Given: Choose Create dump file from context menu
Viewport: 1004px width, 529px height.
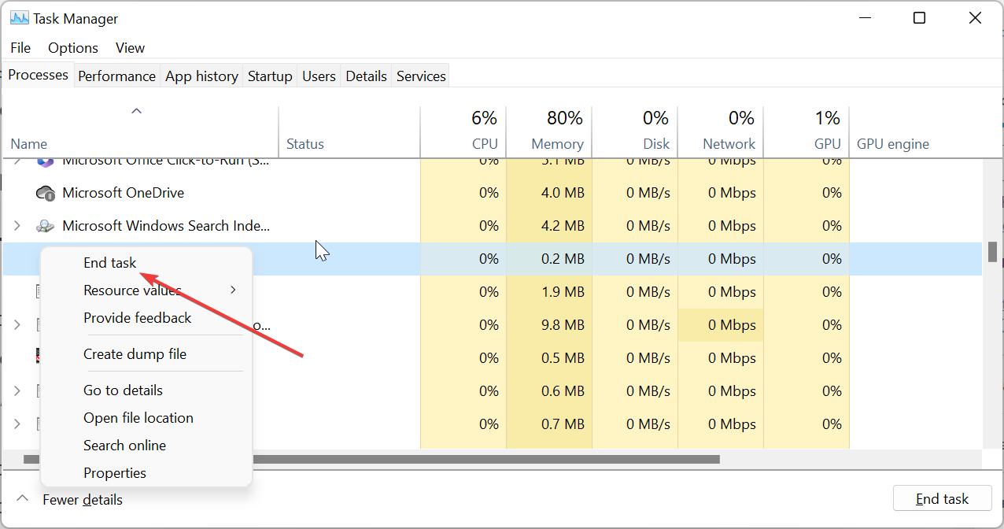Looking at the screenshot, I should [x=135, y=354].
